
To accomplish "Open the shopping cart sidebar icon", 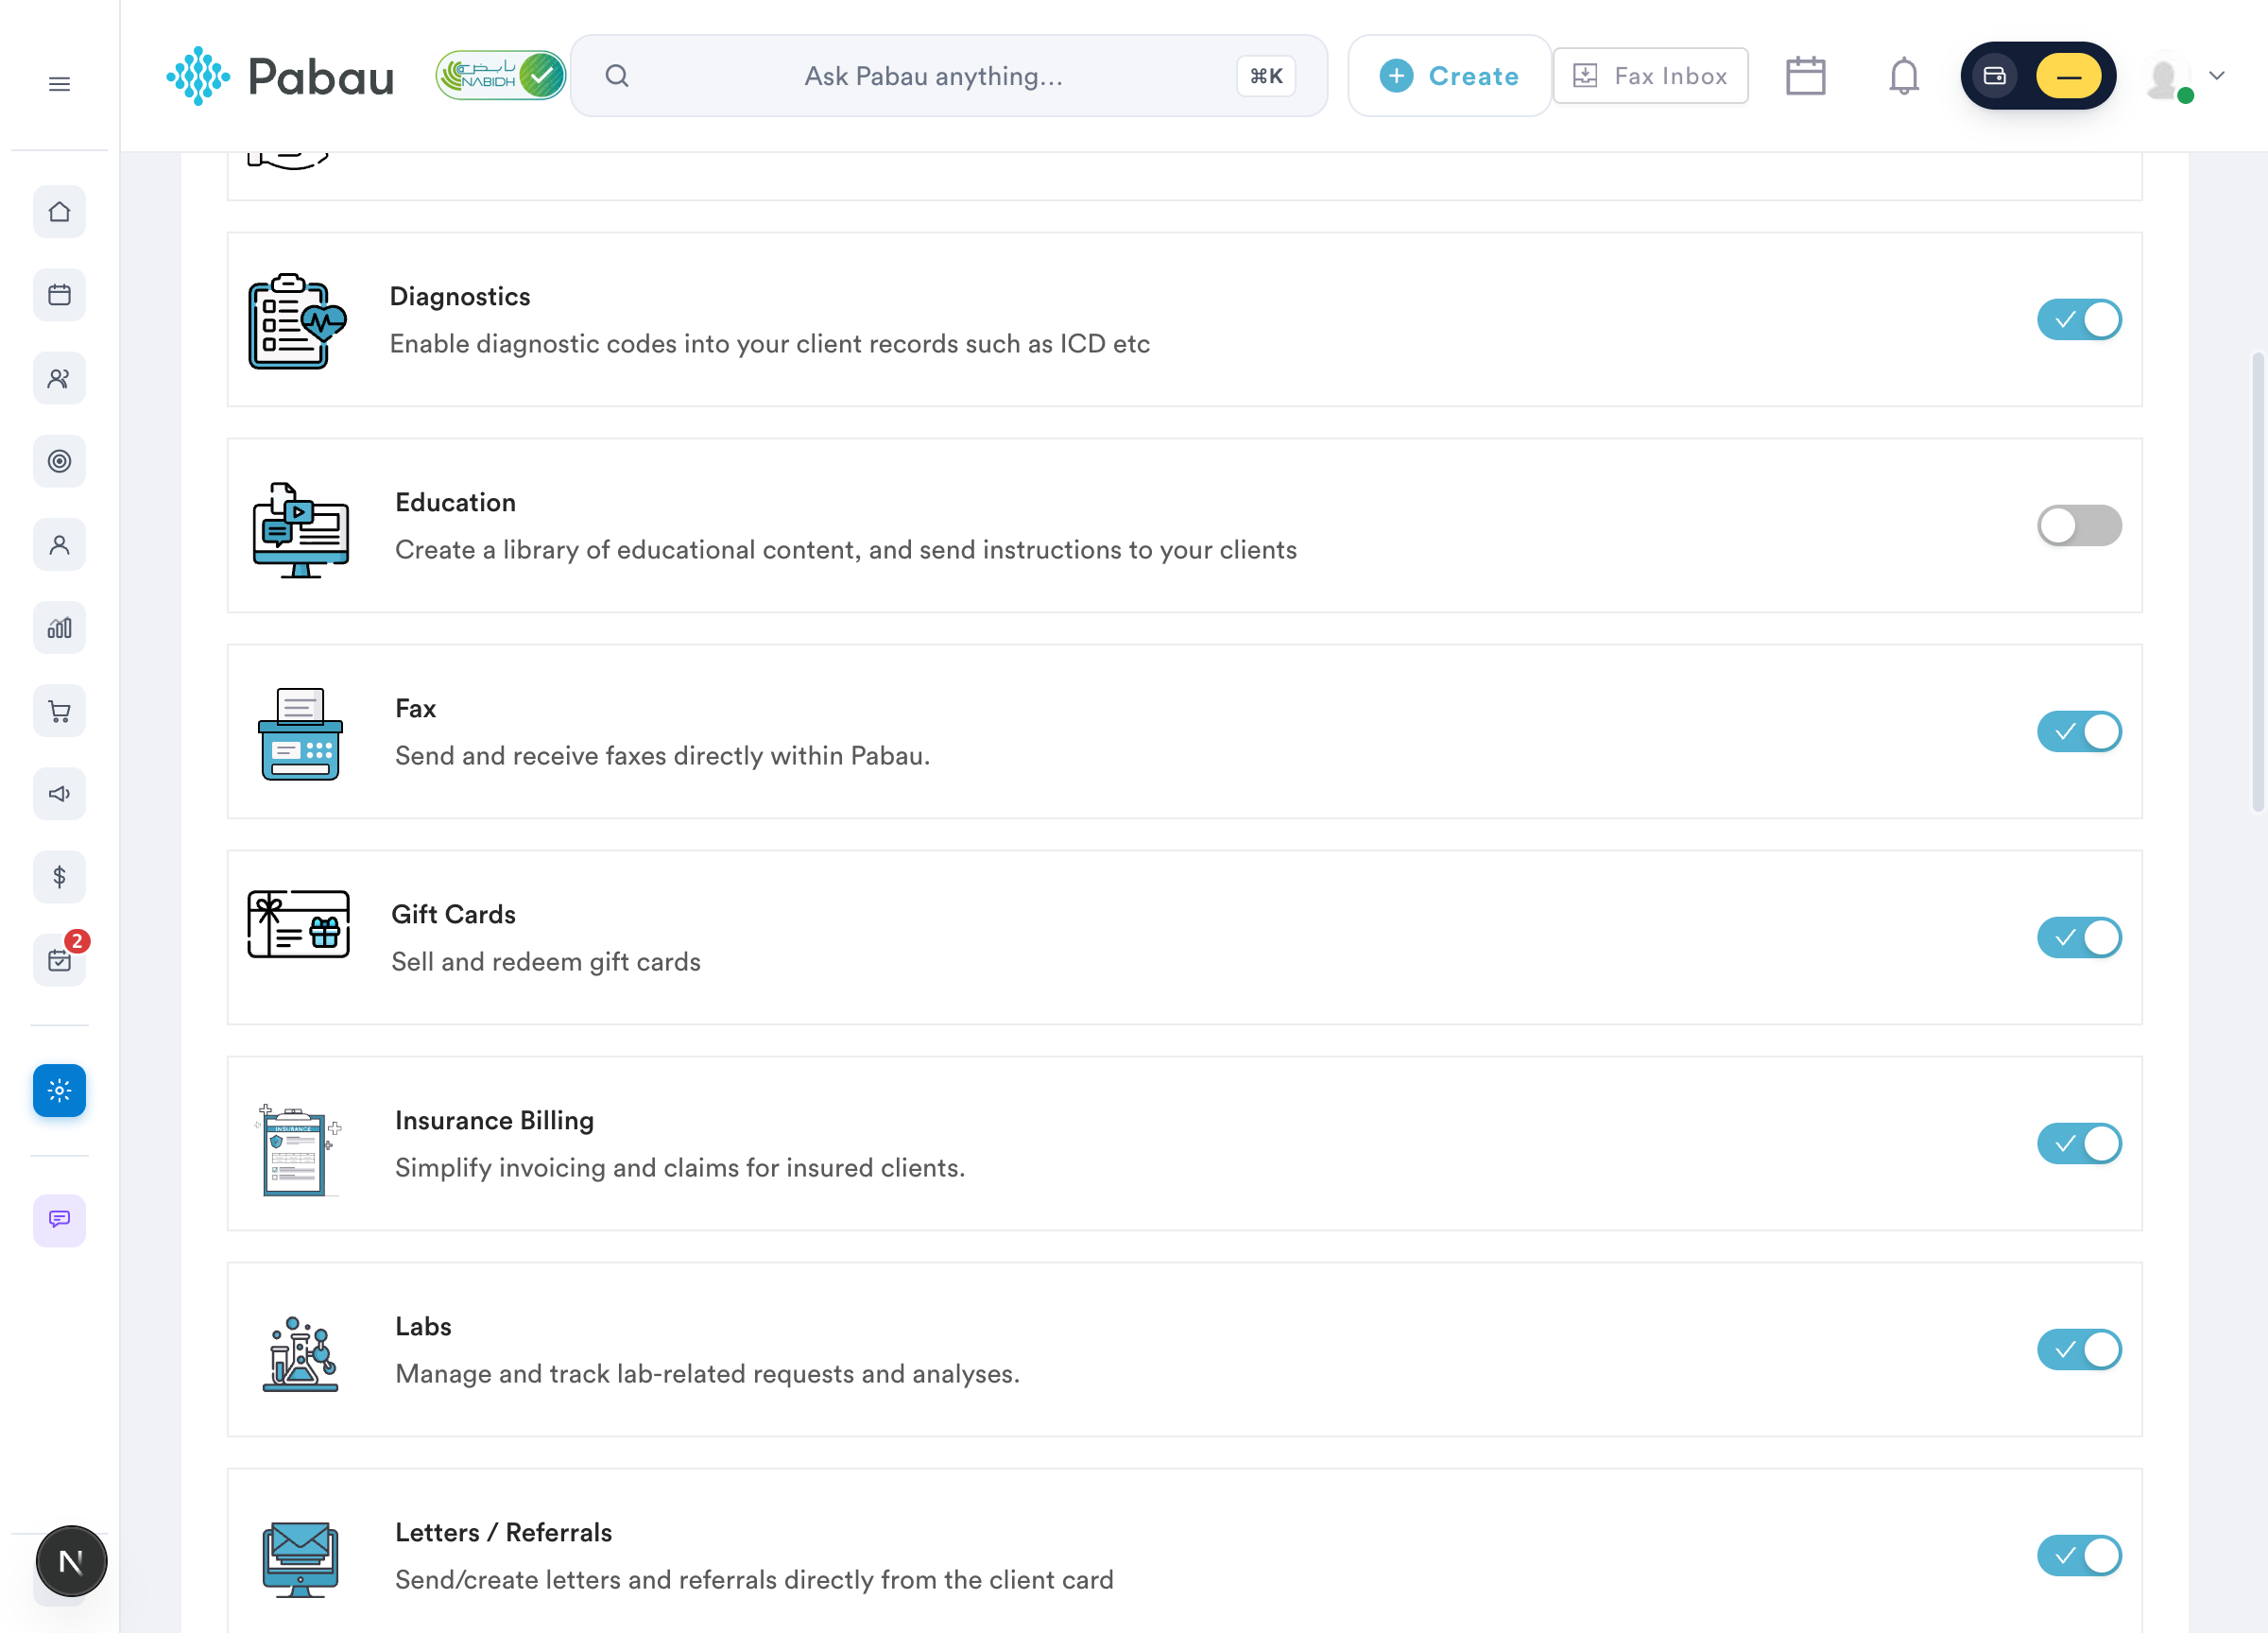I will [59, 710].
